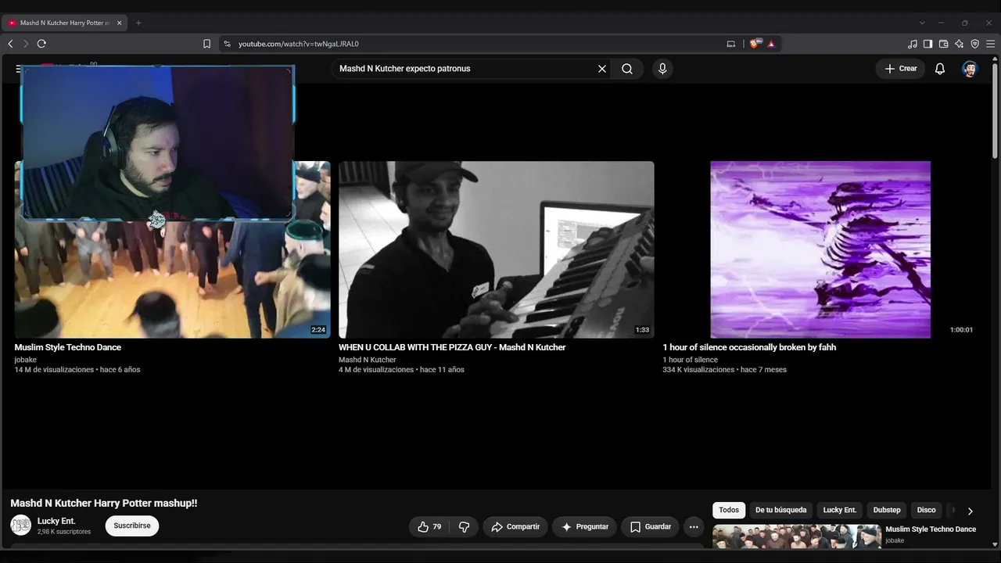Open Lucky Ent. channel avatar
The image size is (1001, 563).
pos(21,525)
